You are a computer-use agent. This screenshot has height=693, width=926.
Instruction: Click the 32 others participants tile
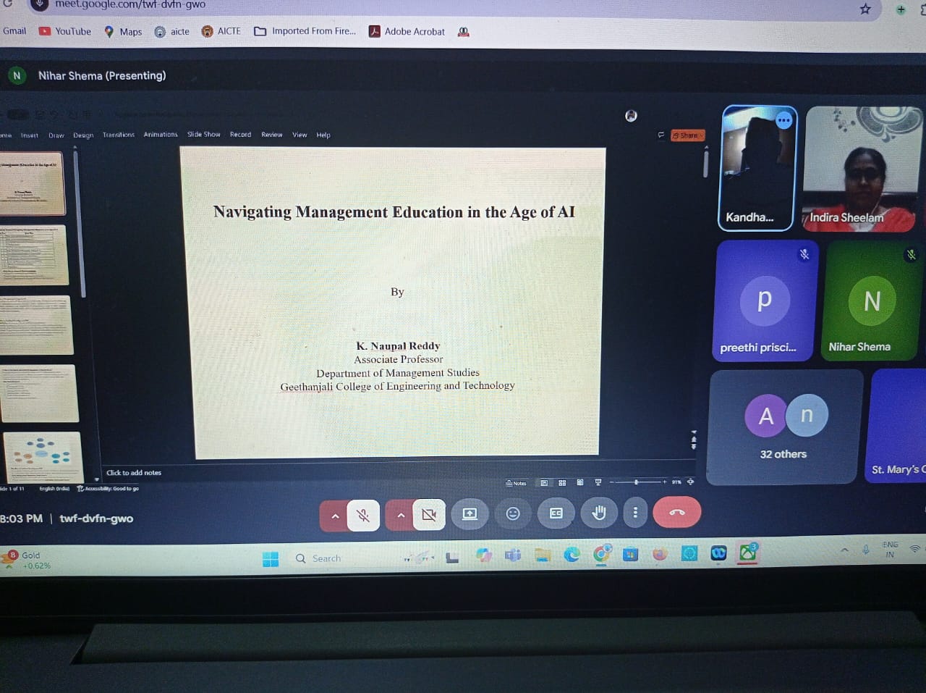pos(784,427)
